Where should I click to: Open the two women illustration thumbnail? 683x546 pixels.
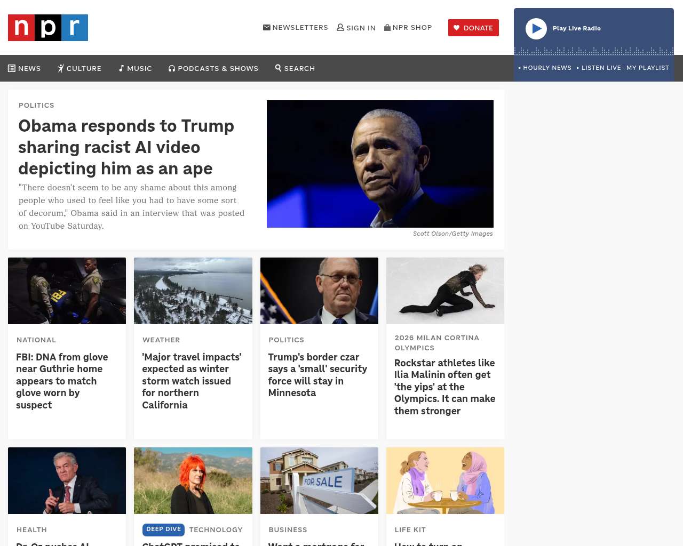click(445, 480)
